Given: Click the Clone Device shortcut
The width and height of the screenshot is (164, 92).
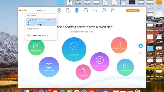Looking at the screenshot, I should [x=125, y=67].
